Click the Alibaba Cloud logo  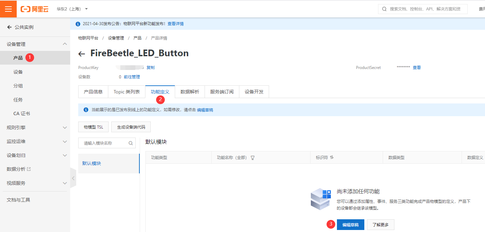34,9
